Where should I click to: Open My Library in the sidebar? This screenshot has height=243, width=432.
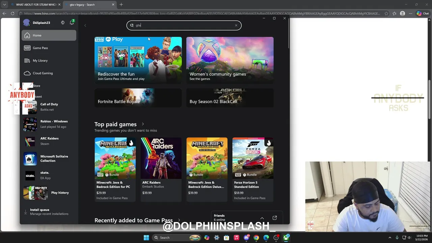pyautogui.click(x=49, y=60)
